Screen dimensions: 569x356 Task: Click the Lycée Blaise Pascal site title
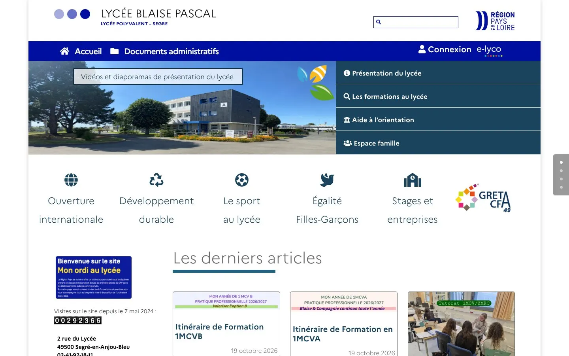(x=158, y=14)
